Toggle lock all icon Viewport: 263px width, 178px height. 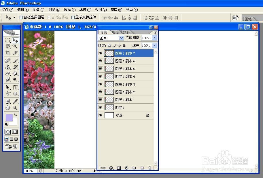pos(124,45)
